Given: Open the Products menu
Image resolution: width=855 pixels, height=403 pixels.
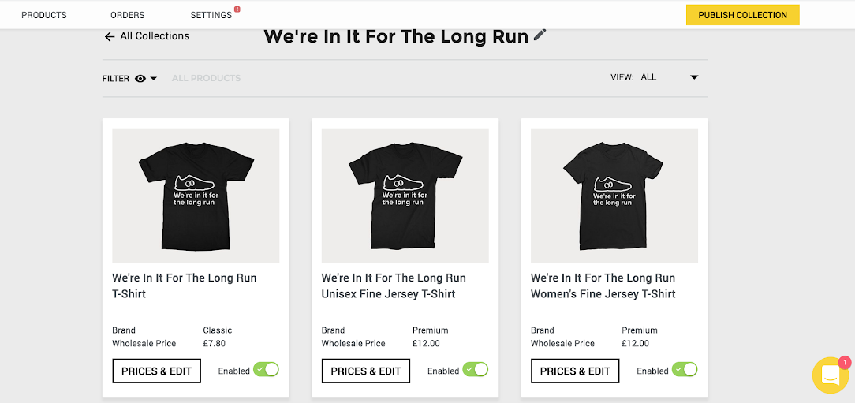Looking at the screenshot, I should (x=44, y=15).
